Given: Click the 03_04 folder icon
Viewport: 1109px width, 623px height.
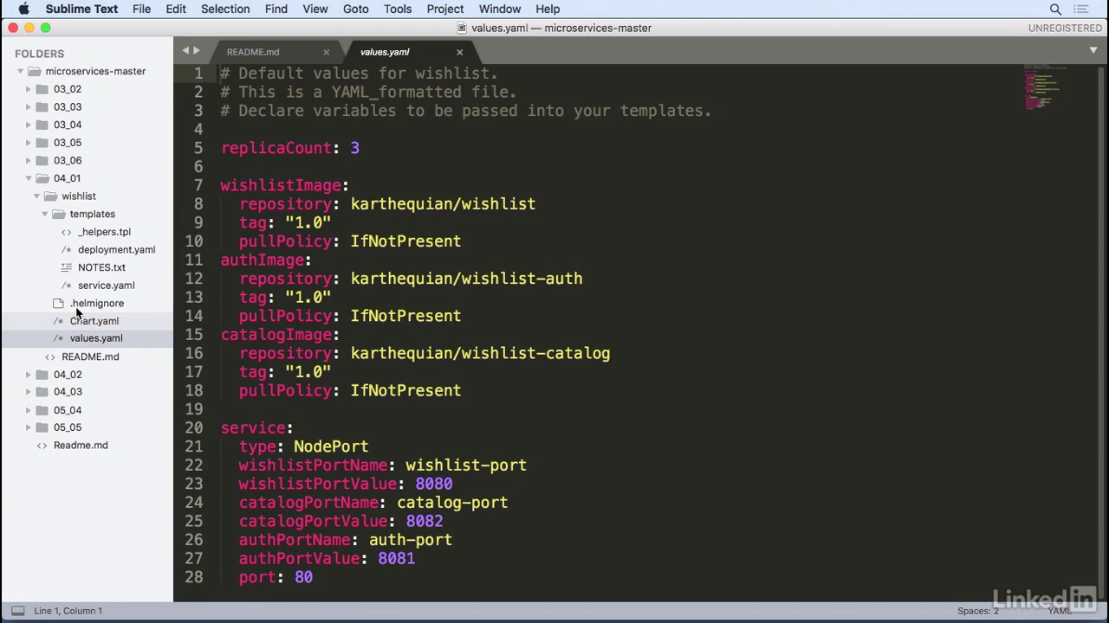Looking at the screenshot, I should click(x=42, y=125).
